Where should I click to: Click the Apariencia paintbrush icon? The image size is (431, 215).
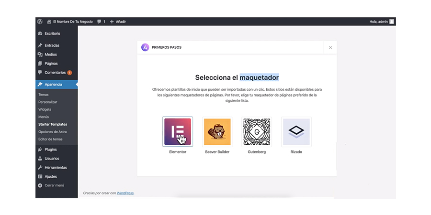40,85
